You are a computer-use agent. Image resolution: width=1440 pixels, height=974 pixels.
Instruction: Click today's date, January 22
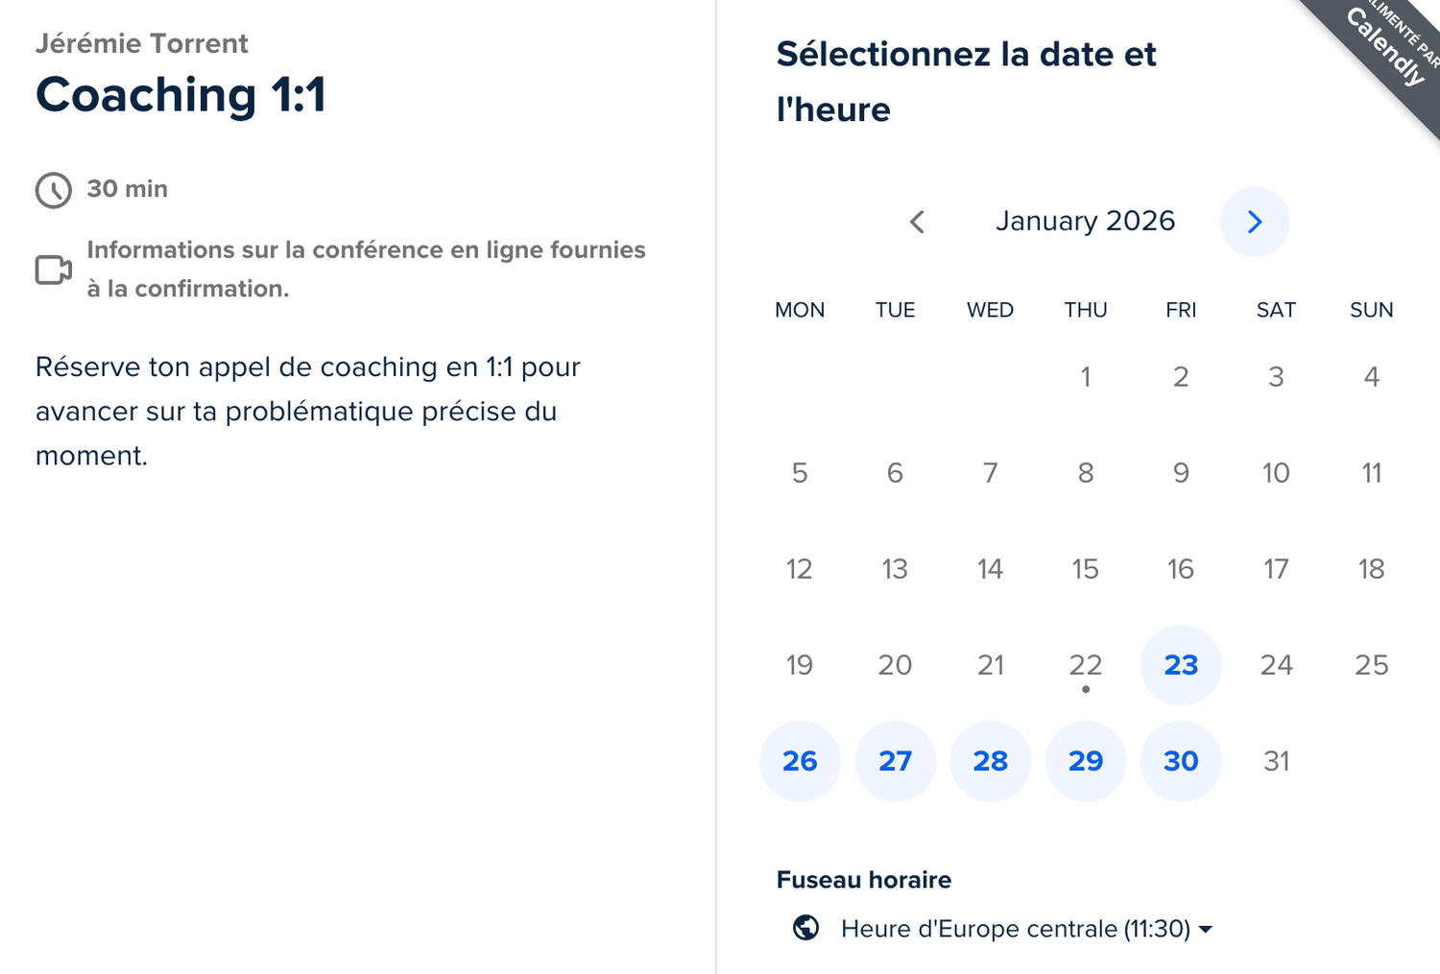[1086, 665]
